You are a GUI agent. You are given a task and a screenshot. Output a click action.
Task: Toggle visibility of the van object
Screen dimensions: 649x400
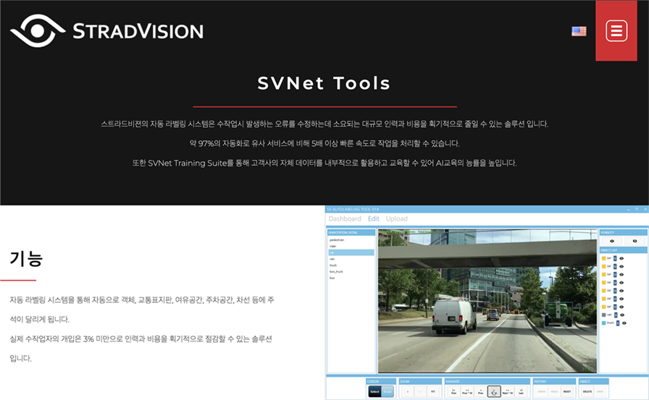622,315
